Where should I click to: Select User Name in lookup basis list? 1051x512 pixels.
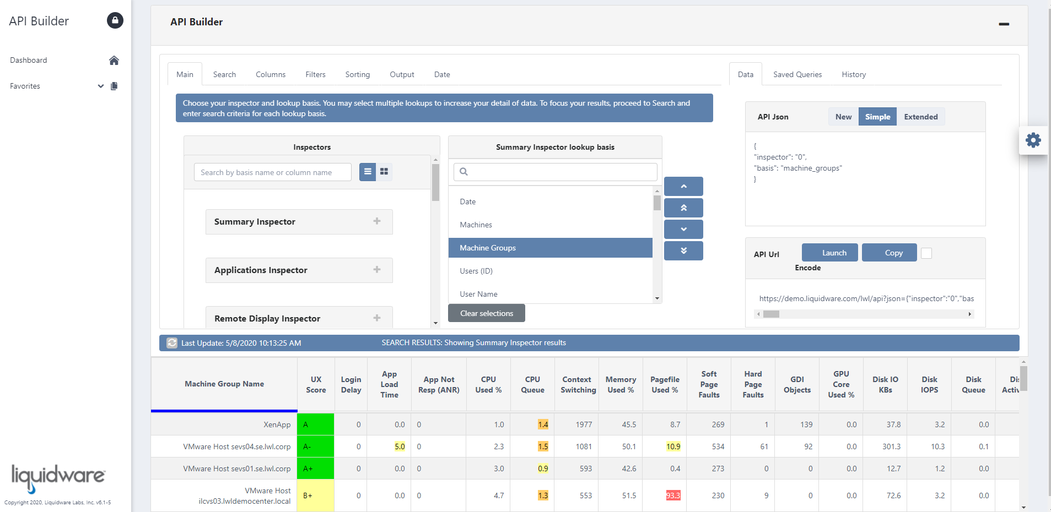pos(551,294)
